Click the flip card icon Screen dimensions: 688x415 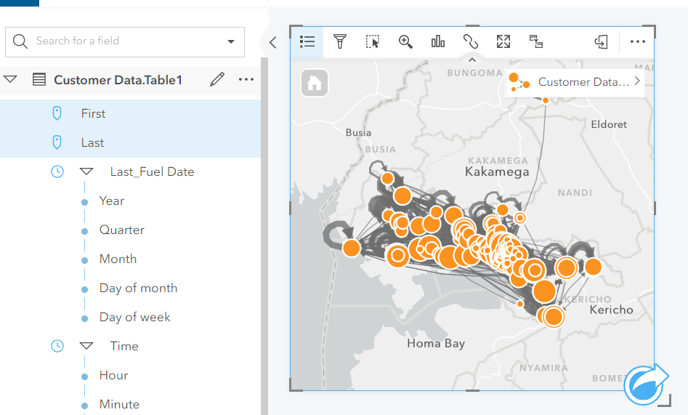pyautogui.click(x=601, y=42)
